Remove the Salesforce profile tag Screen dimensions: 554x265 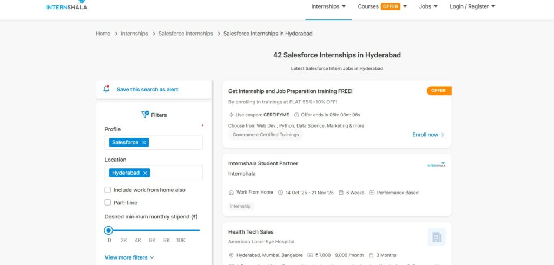pyautogui.click(x=144, y=142)
